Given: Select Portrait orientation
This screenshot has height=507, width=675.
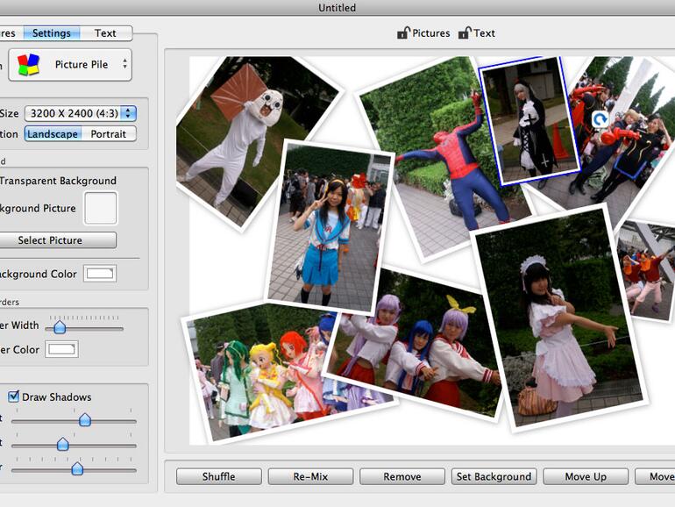Looking at the screenshot, I should pyautogui.click(x=109, y=134).
